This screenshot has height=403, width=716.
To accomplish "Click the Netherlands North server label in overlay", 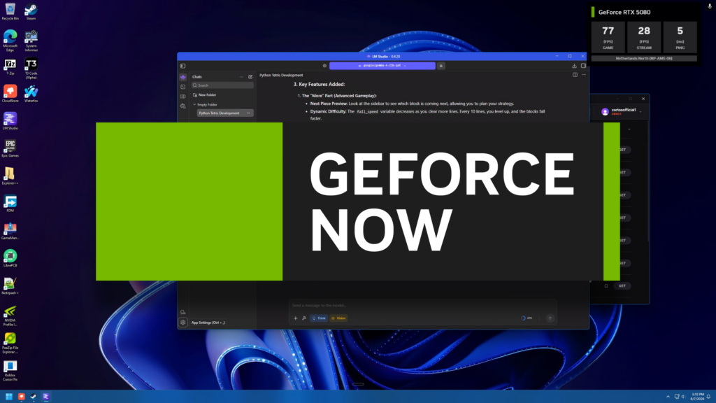I will (644, 59).
